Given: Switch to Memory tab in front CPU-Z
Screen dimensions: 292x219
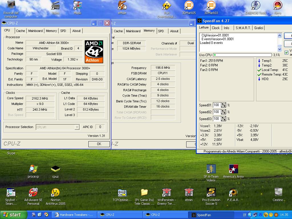Looking at the screenshot, I should [51, 31].
